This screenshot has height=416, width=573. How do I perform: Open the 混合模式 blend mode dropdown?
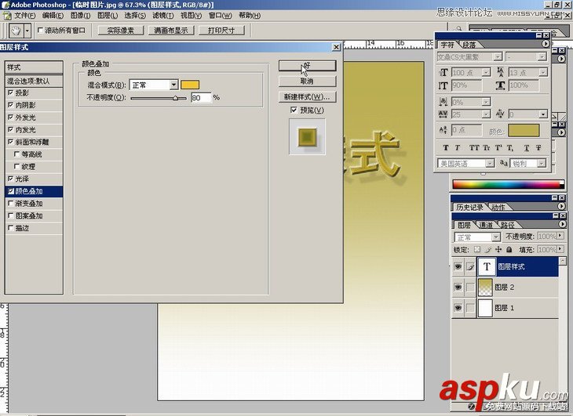(174, 85)
